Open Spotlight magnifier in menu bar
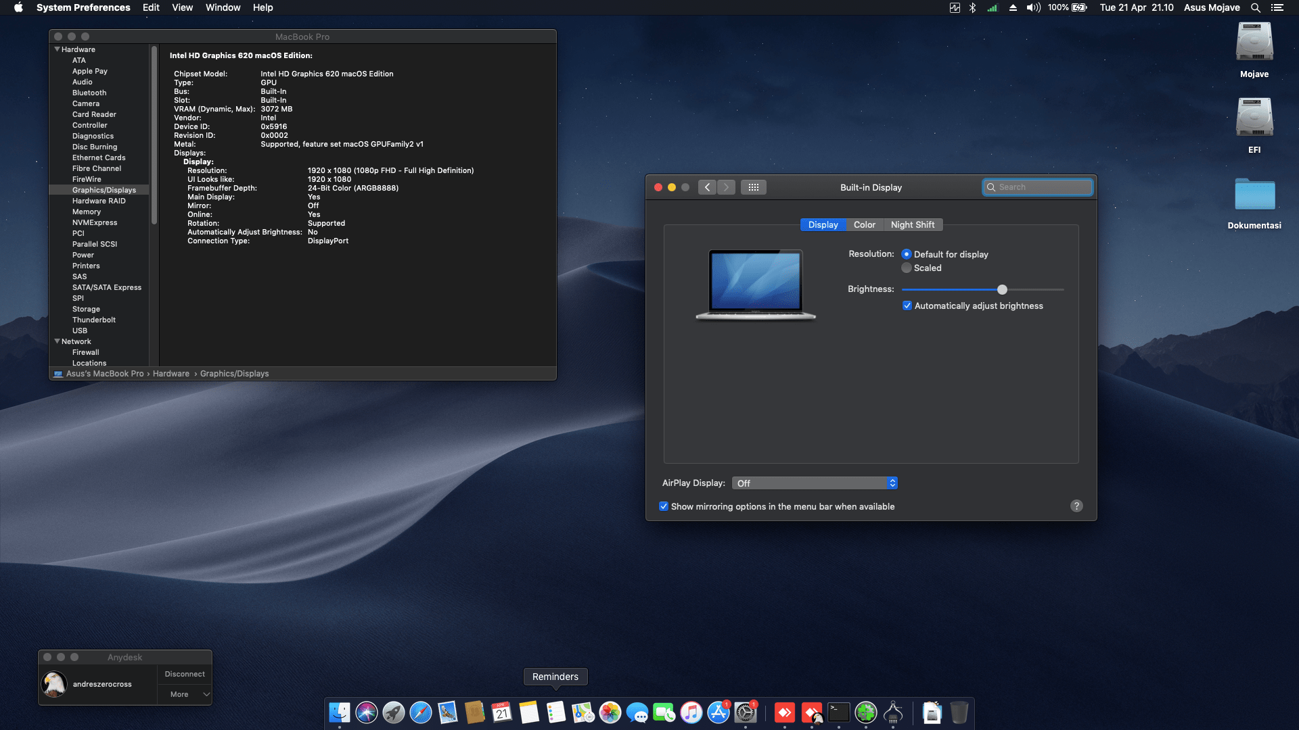Image resolution: width=1299 pixels, height=730 pixels. coord(1255,7)
